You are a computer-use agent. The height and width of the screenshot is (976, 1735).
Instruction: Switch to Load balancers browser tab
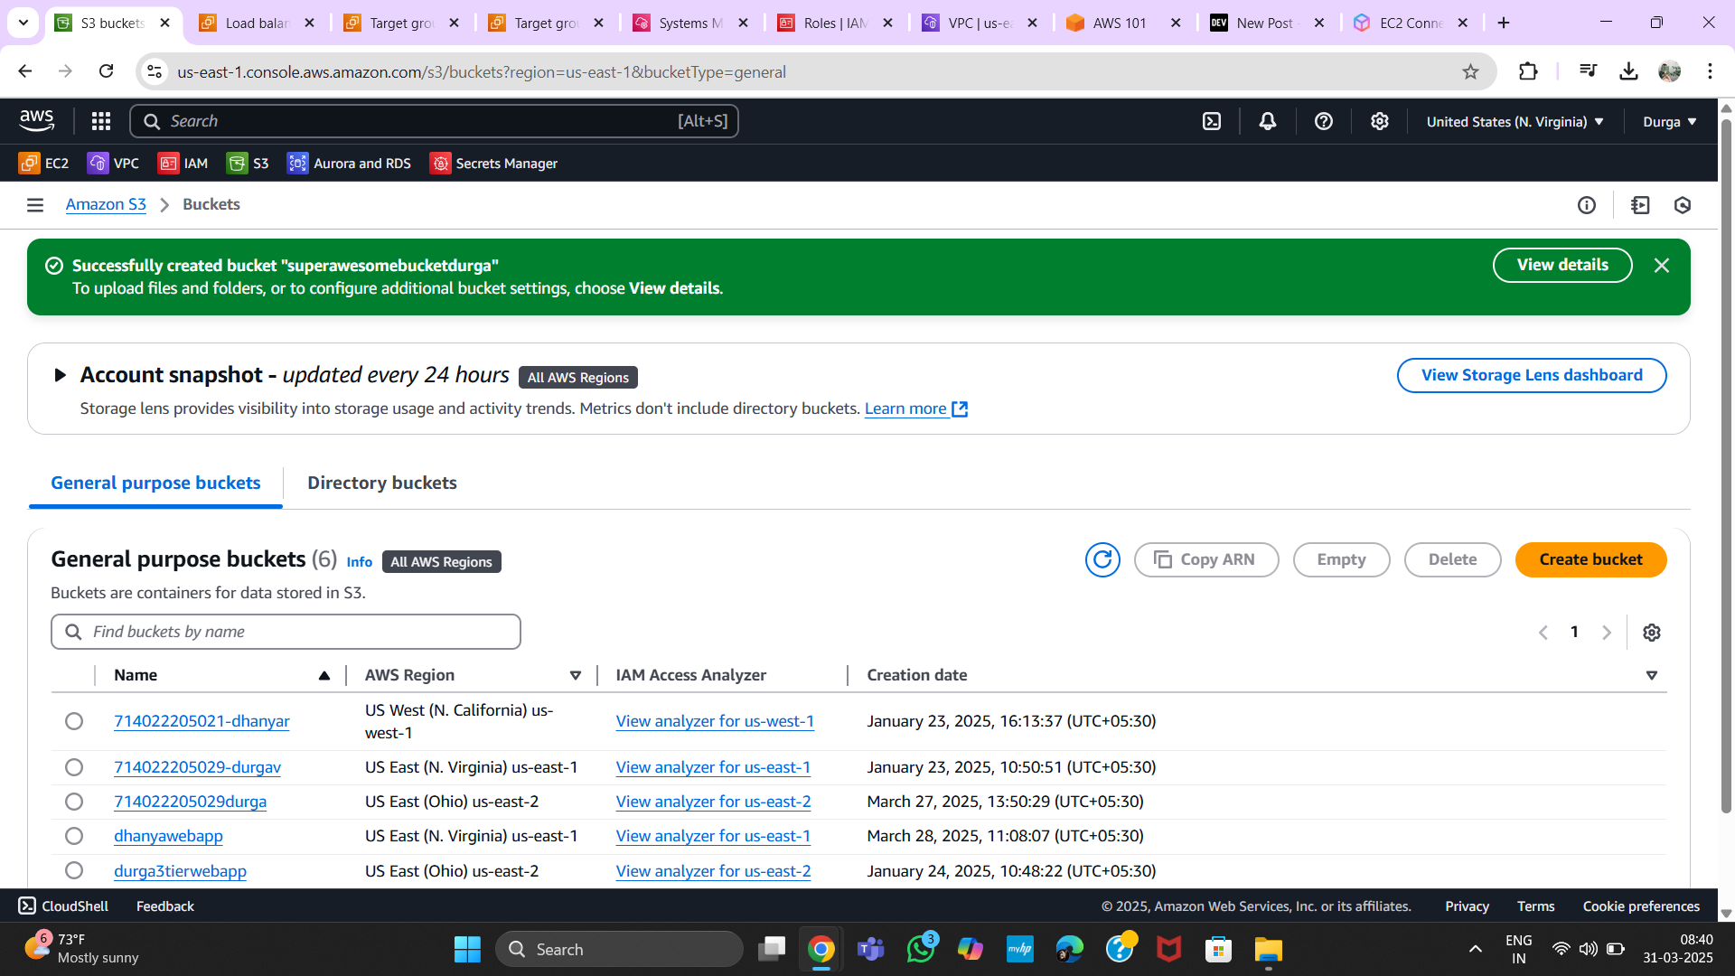pos(258,23)
